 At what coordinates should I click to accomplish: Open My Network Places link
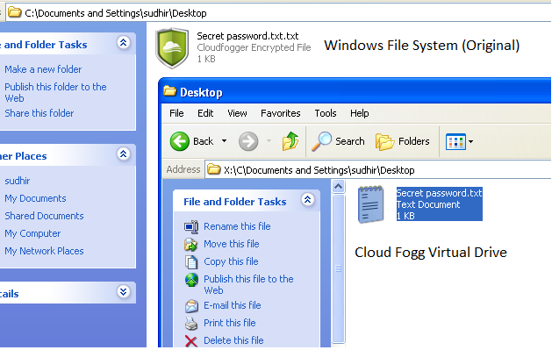pyautogui.click(x=44, y=251)
